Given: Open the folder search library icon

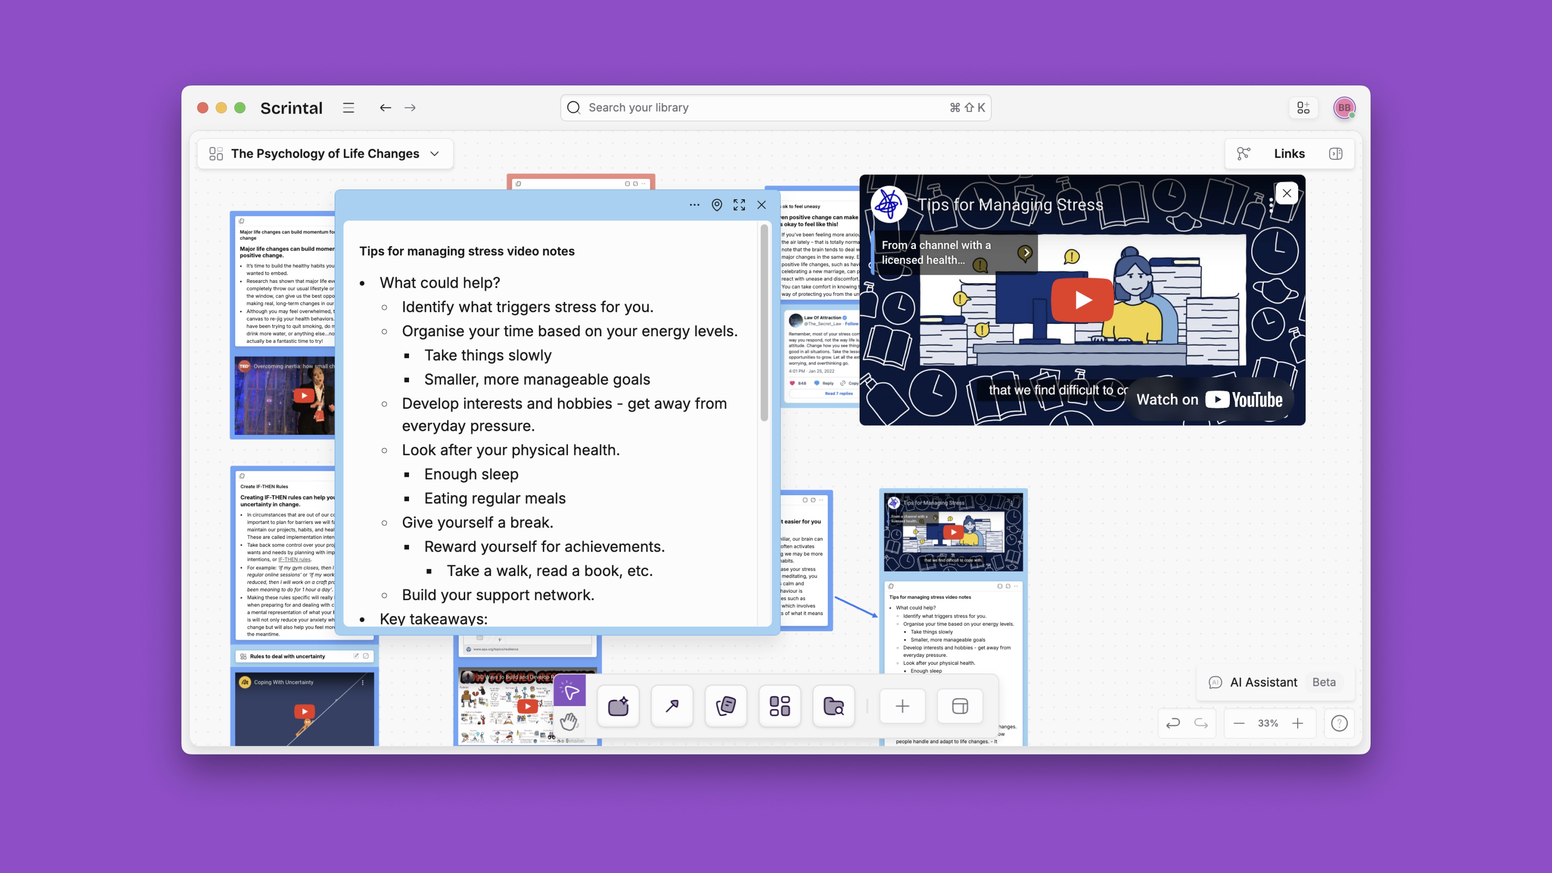Looking at the screenshot, I should (x=834, y=706).
